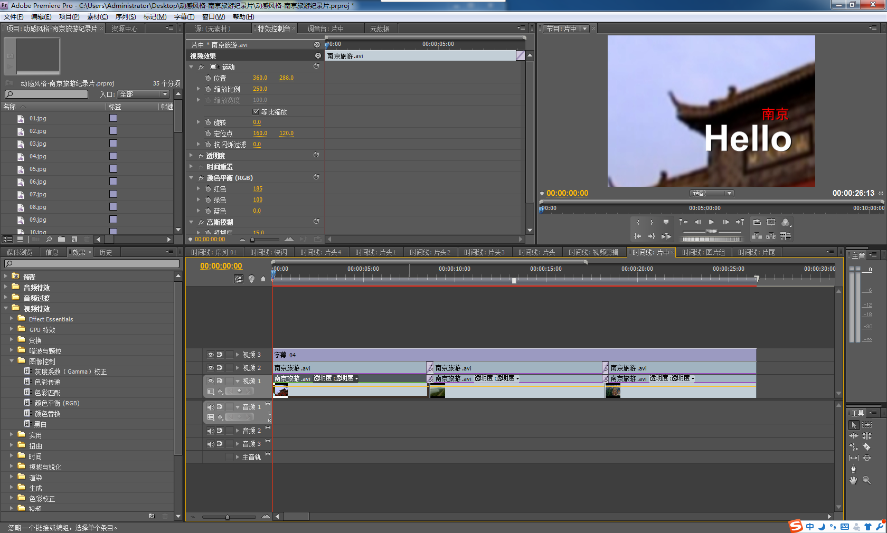Click the Go to In Point button

[638, 236]
